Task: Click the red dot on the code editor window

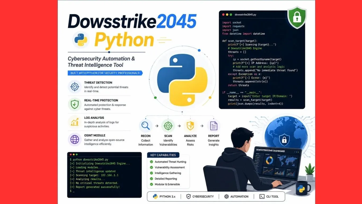Action: coord(223,15)
